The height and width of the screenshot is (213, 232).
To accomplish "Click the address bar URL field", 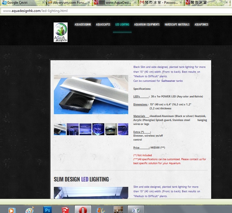I will click(116, 11).
